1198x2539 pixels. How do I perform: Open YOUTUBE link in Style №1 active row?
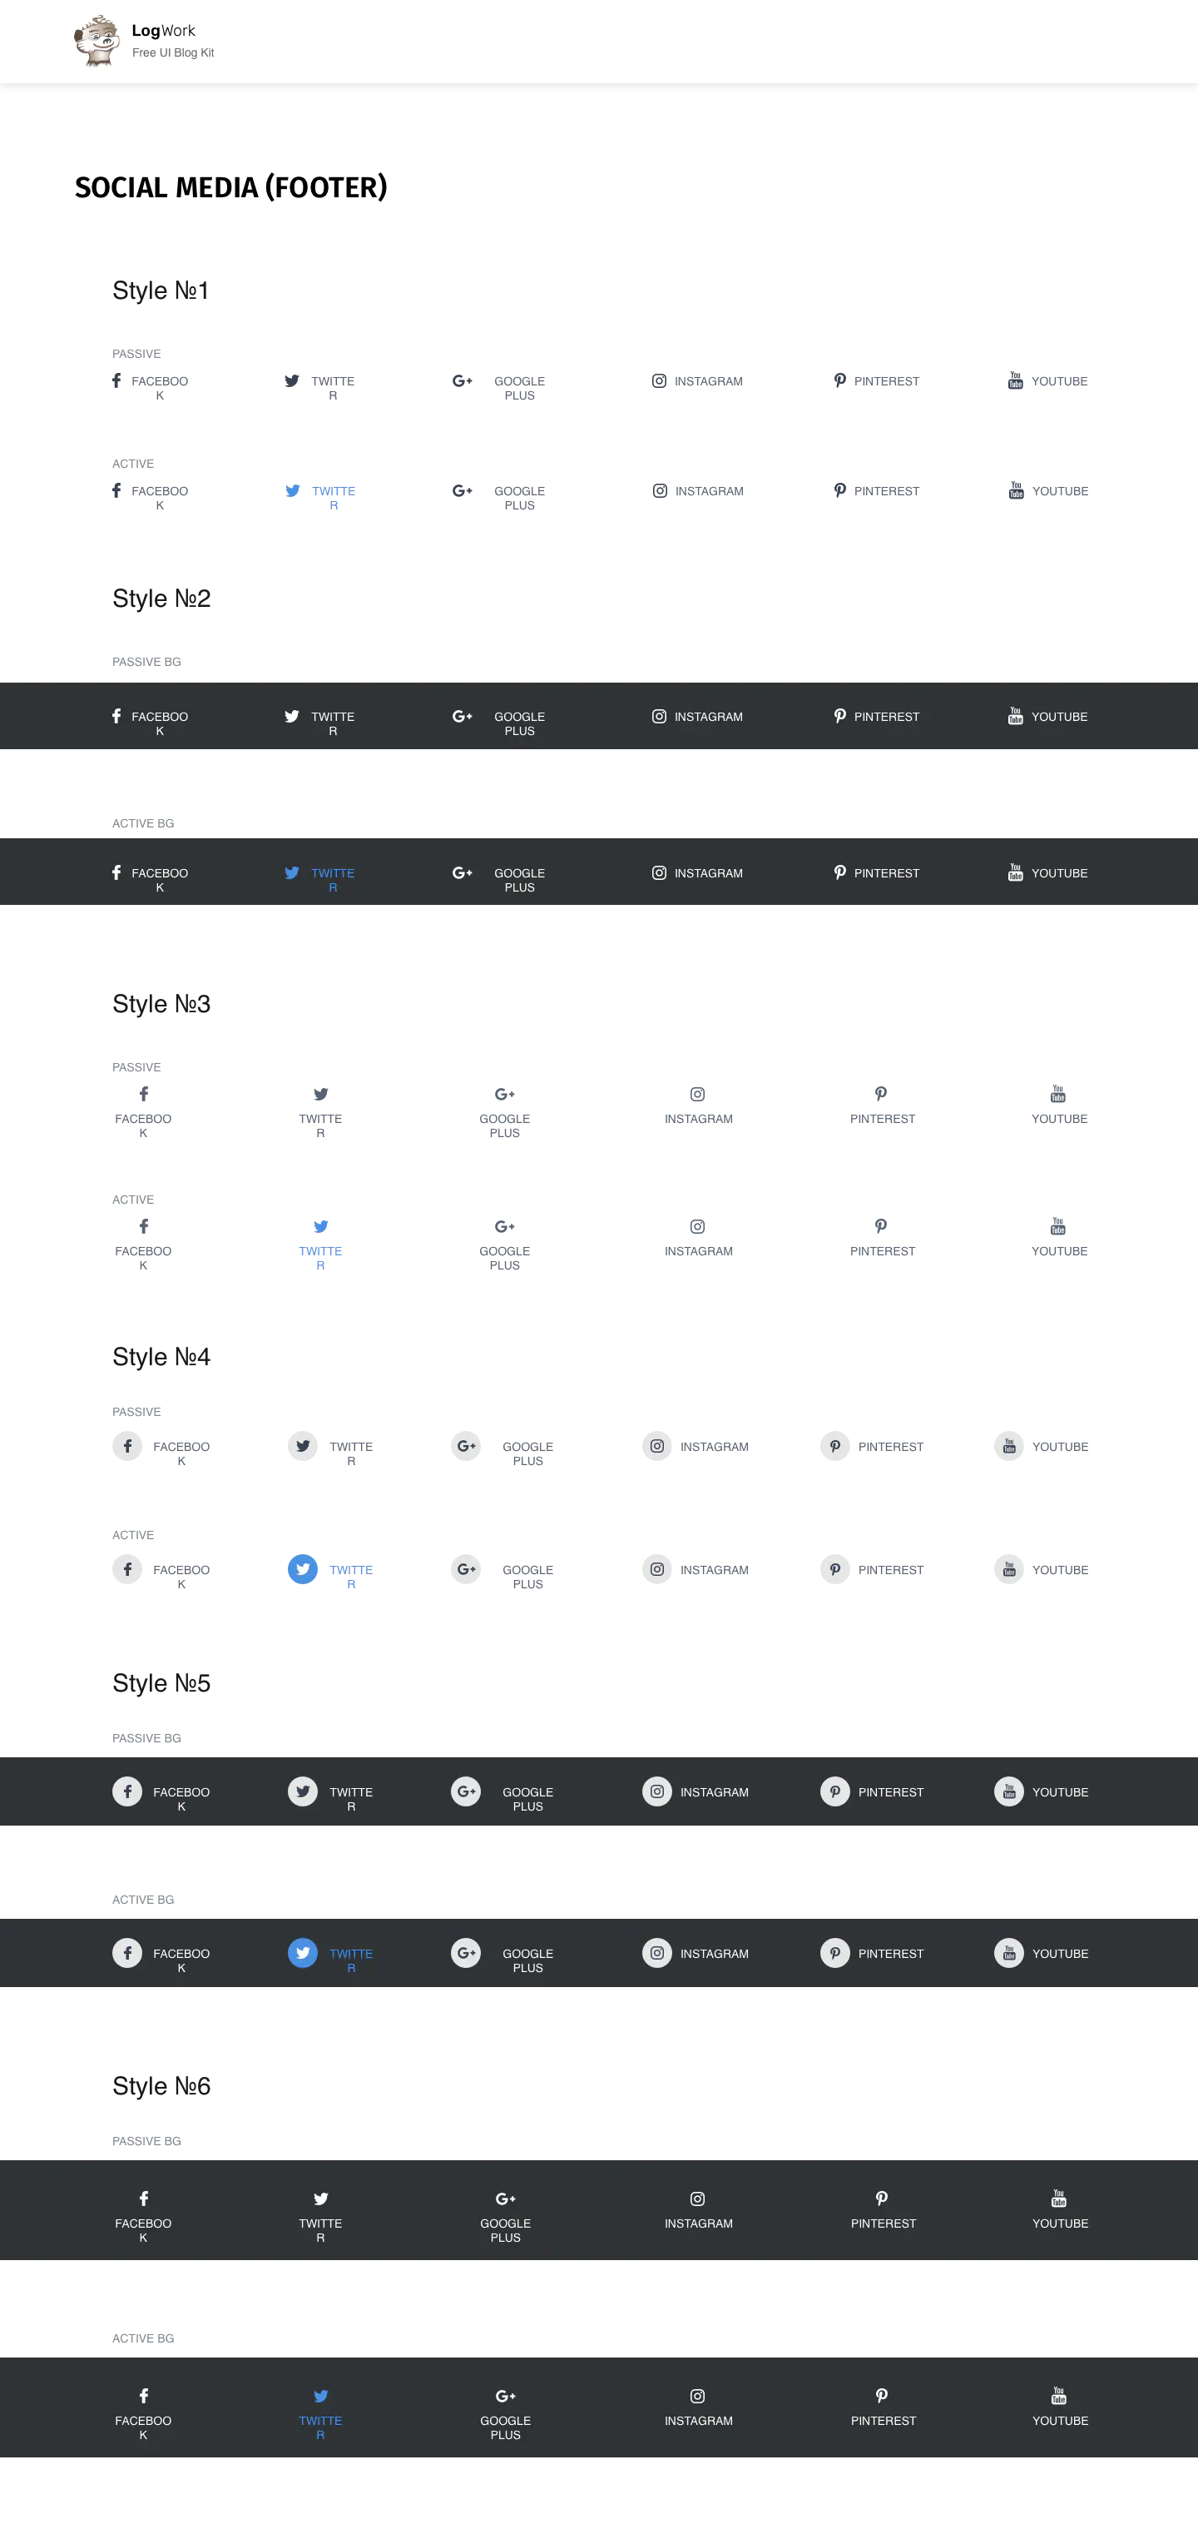(x=1060, y=491)
